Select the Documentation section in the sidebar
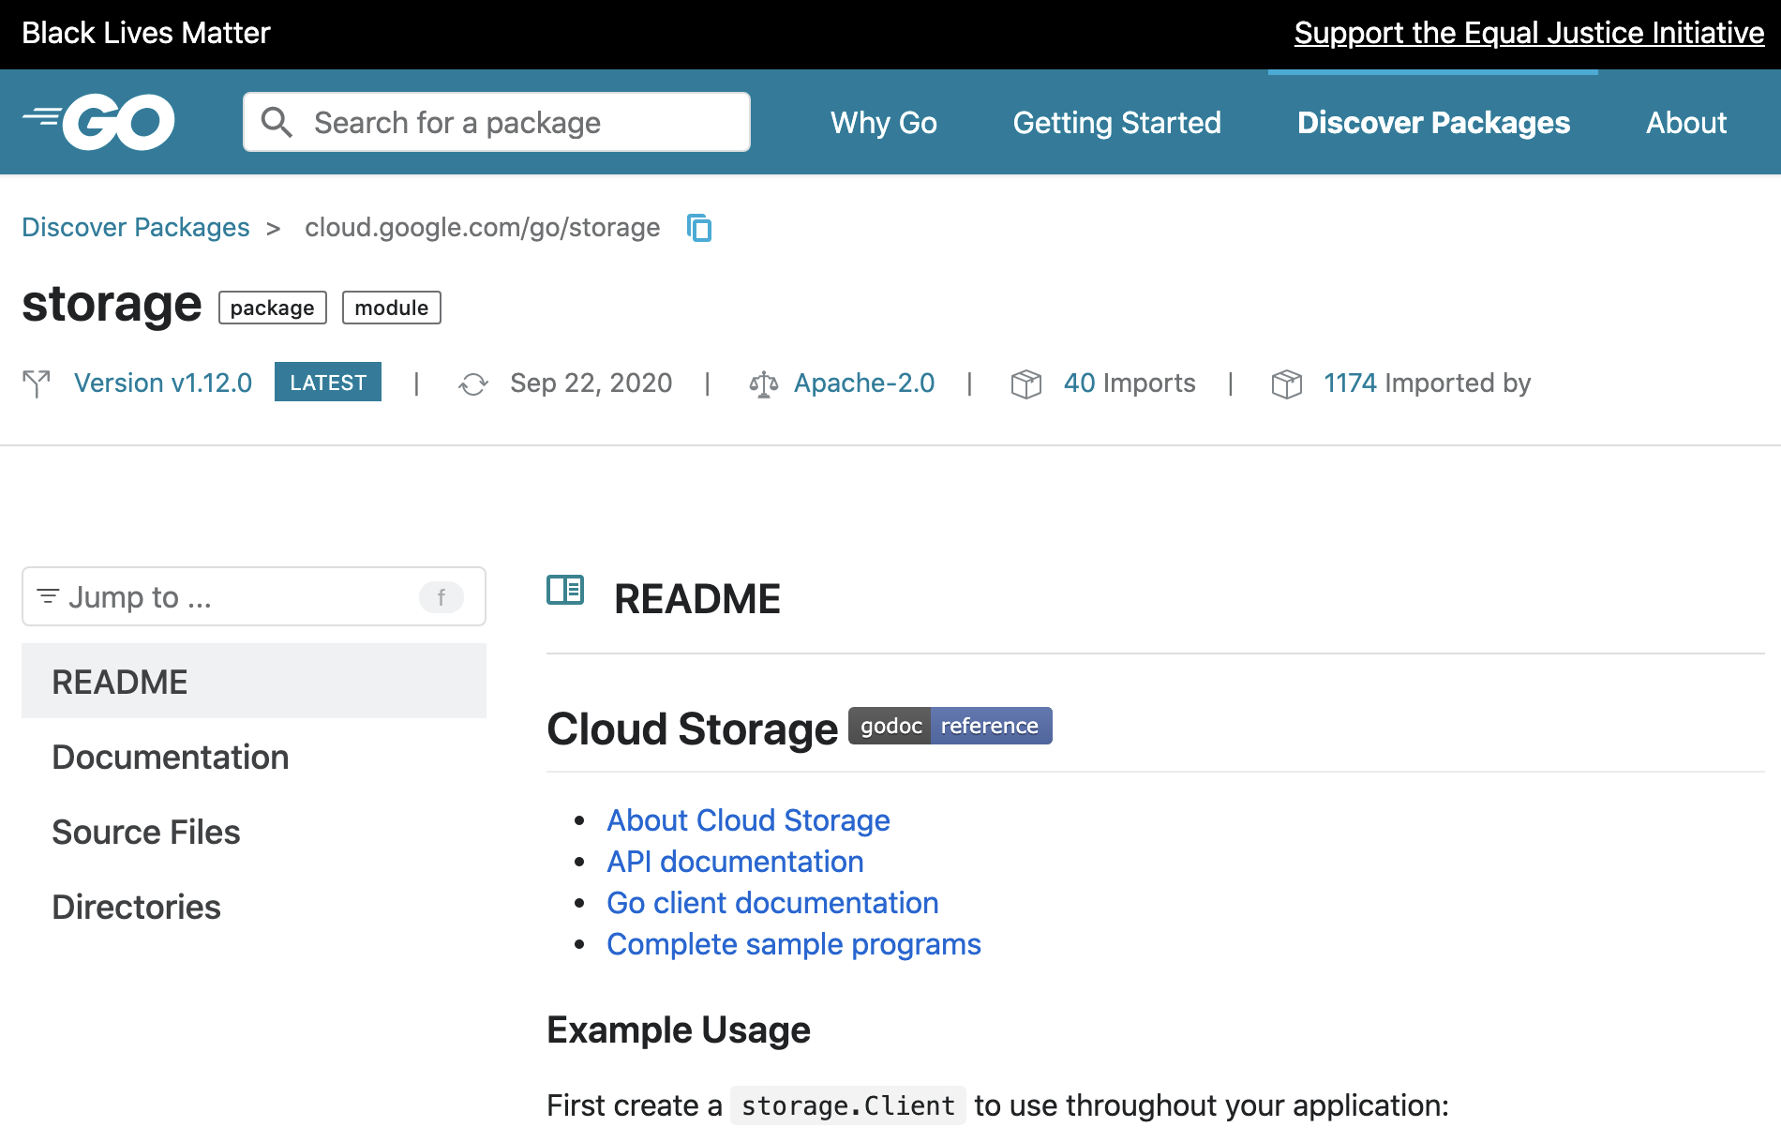 171,757
